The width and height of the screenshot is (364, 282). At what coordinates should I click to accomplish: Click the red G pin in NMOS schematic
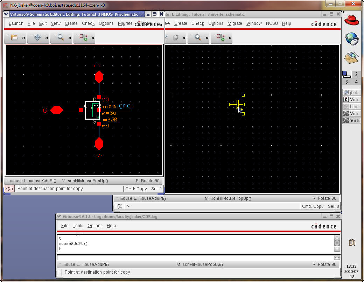(56, 110)
